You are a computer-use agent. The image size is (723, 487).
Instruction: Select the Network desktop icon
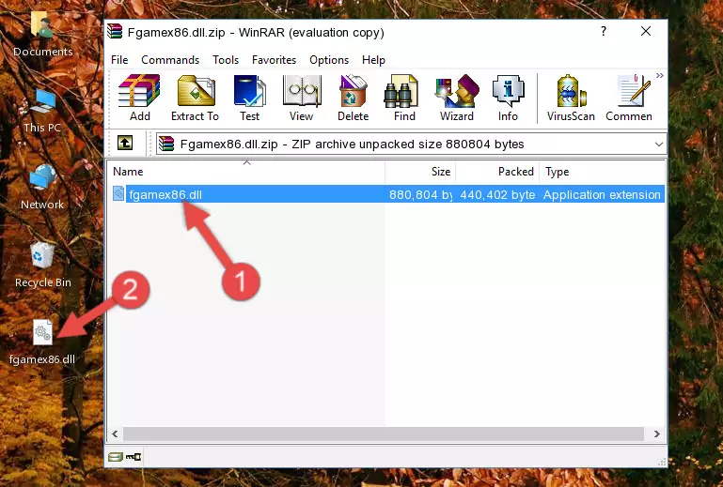point(42,187)
